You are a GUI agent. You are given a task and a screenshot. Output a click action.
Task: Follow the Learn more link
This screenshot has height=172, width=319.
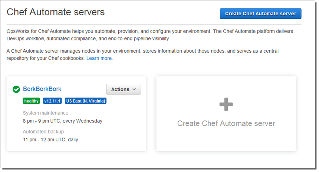tap(99, 58)
